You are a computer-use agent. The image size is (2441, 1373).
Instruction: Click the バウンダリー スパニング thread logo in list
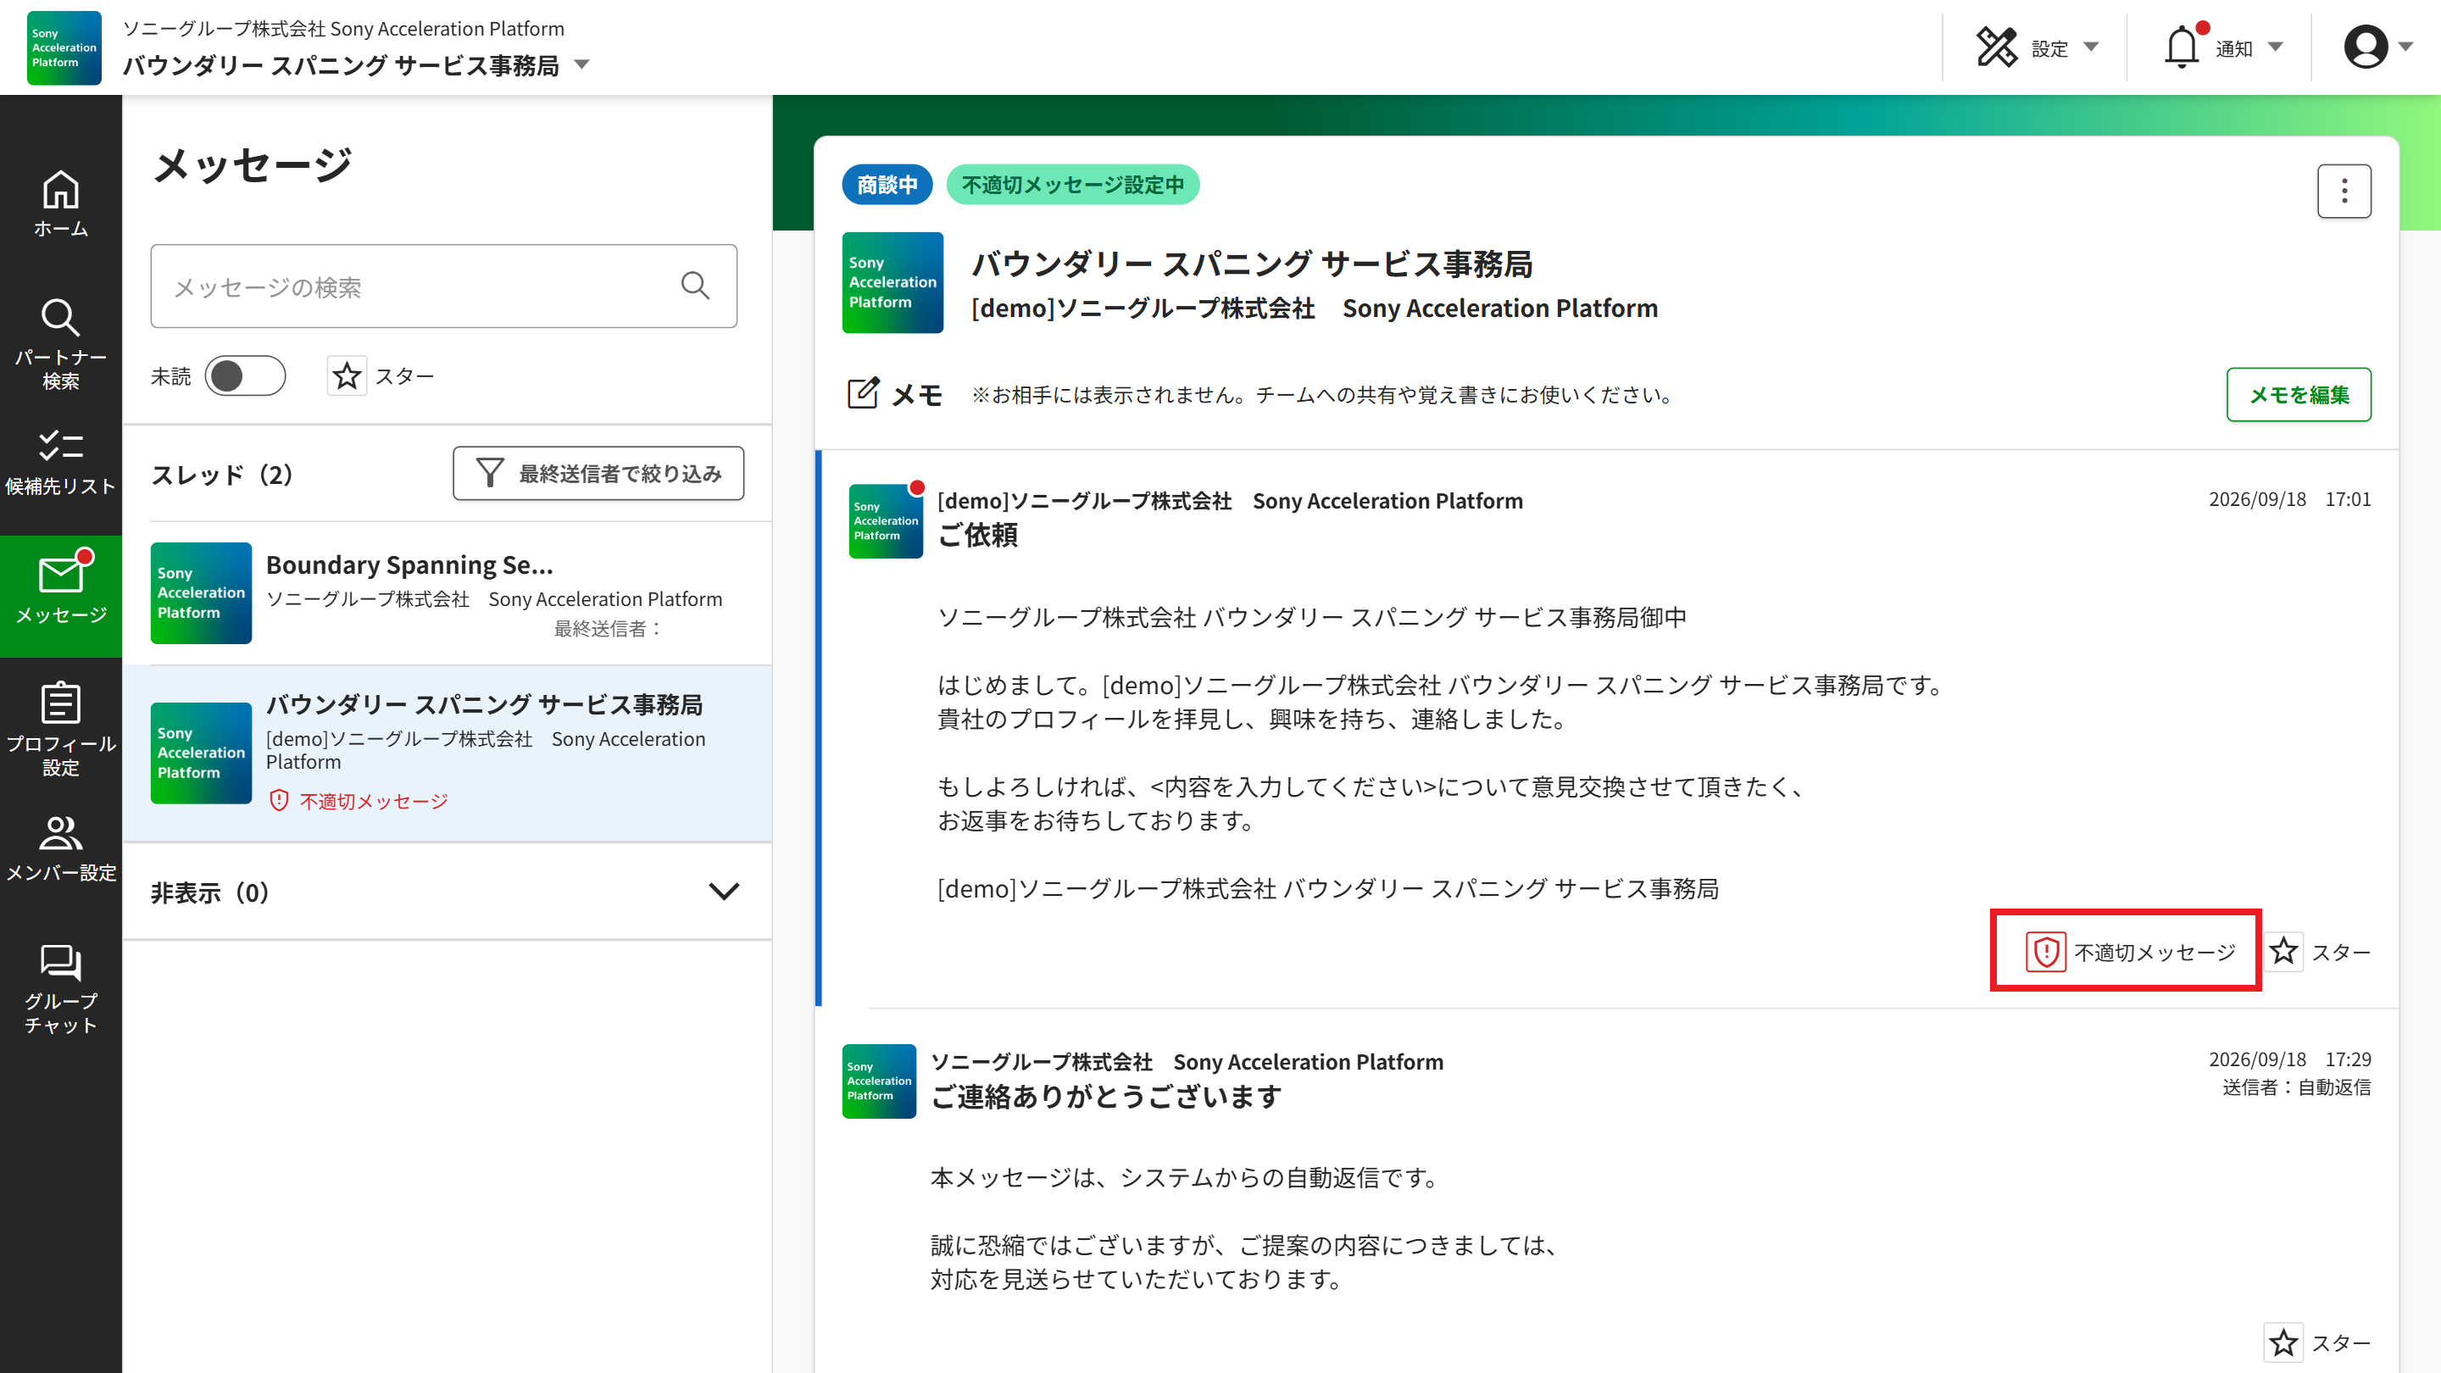pyautogui.click(x=201, y=753)
